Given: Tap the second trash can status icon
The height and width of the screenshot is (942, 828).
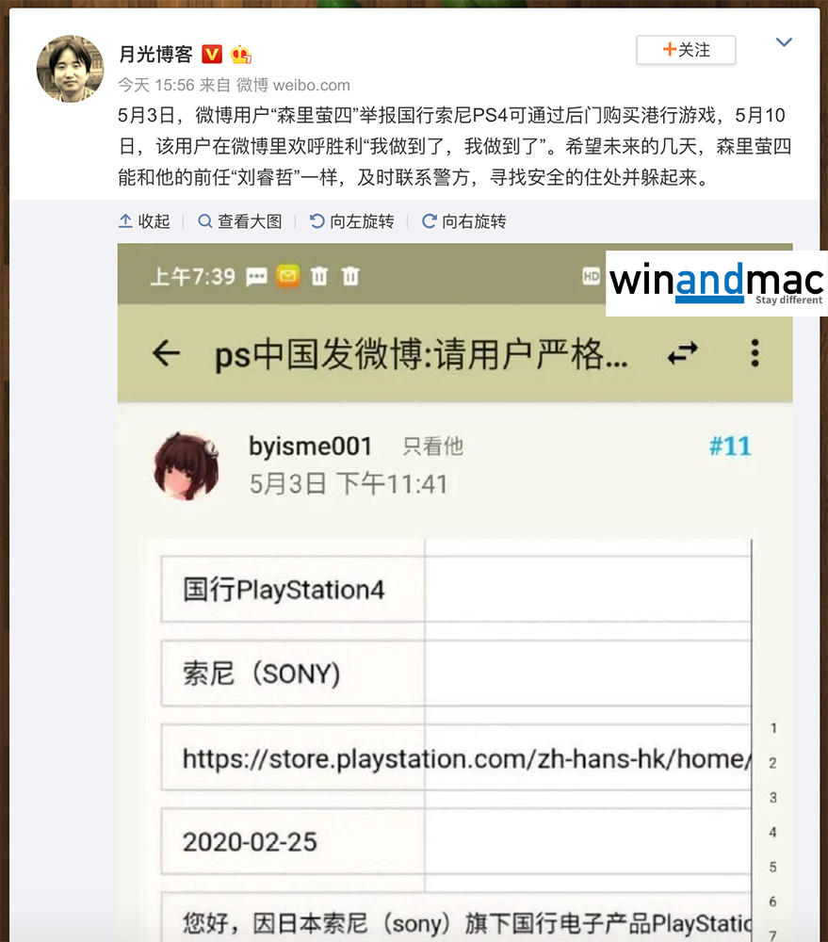Looking at the screenshot, I should click(350, 276).
